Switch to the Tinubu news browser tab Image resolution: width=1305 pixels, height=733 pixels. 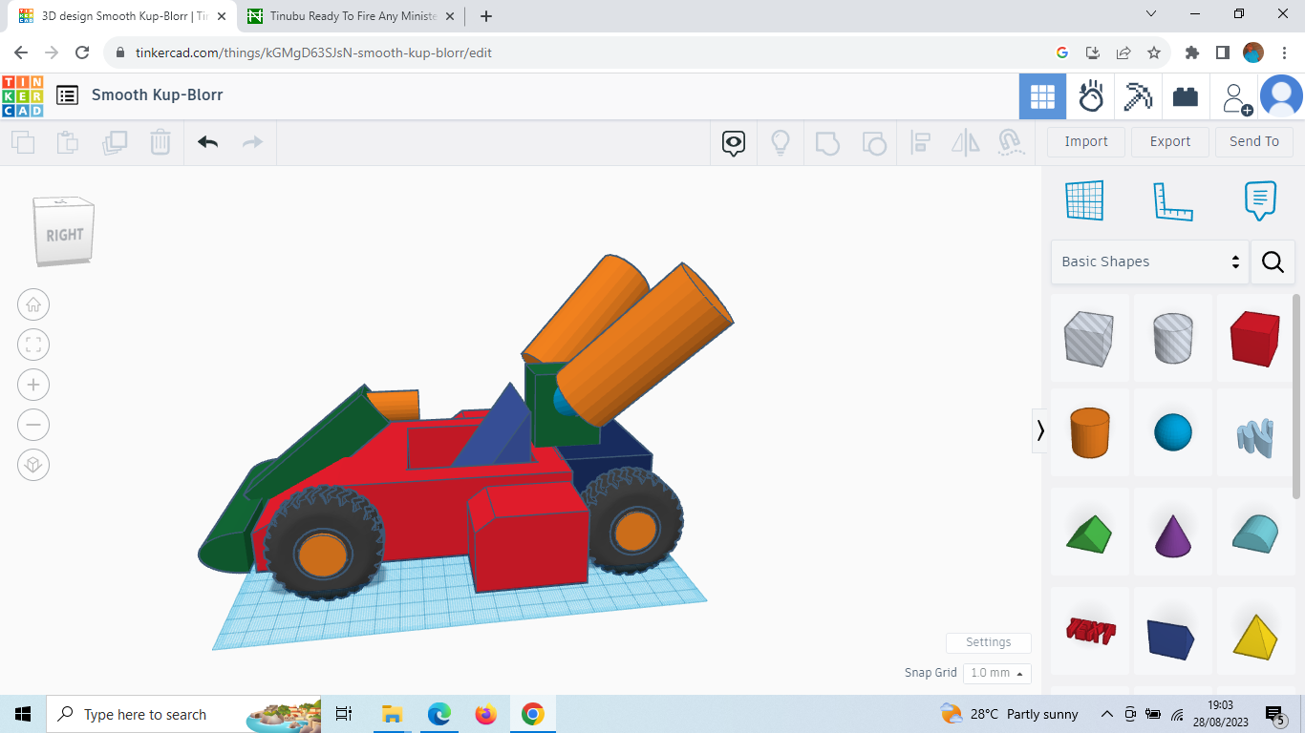[x=349, y=16]
